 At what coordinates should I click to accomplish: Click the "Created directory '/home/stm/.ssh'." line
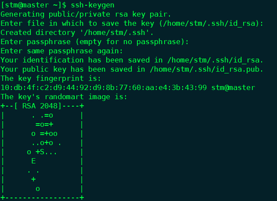[x=77, y=33]
